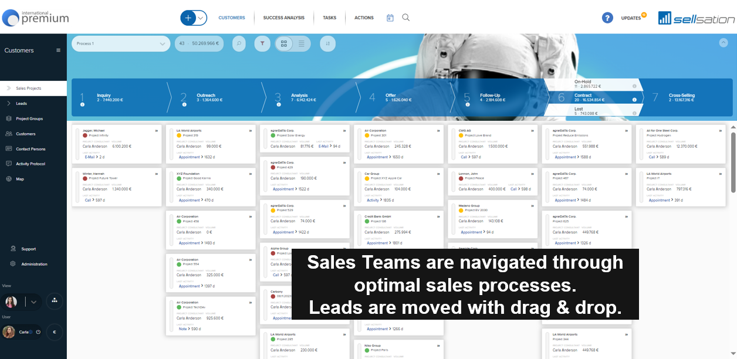Toggle the sidebar hamburger menu
Screen dimensions: 737x359
(x=58, y=50)
